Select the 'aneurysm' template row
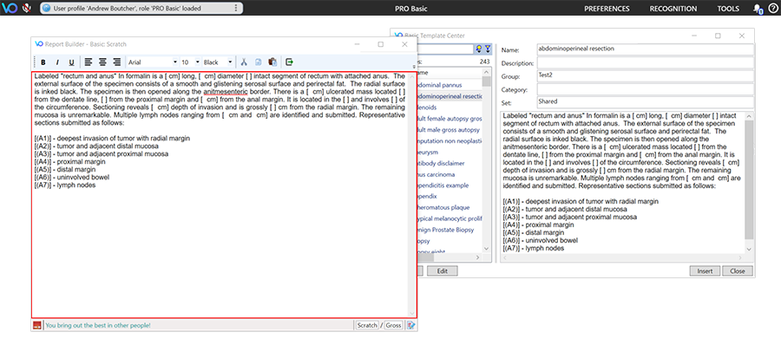The image size is (781, 345). (450, 152)
